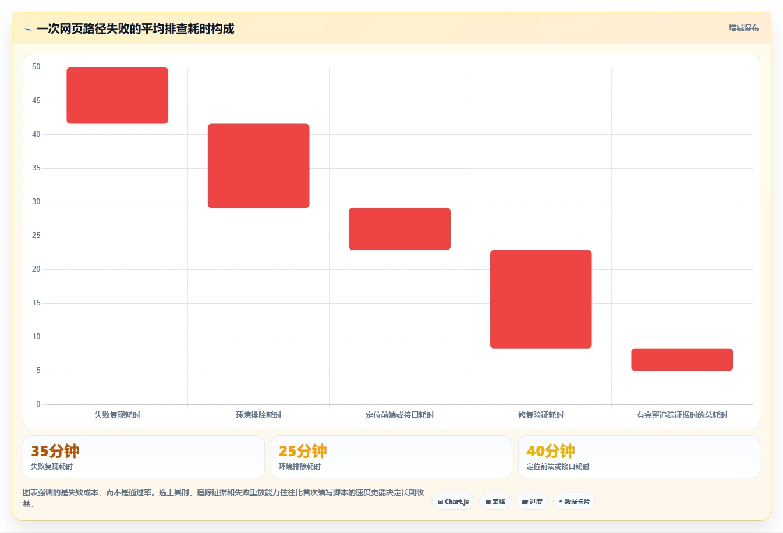Click the 有完整追踪证据时的总耗时 x-axis label
The image size is (783, 533).
point(682,415)
